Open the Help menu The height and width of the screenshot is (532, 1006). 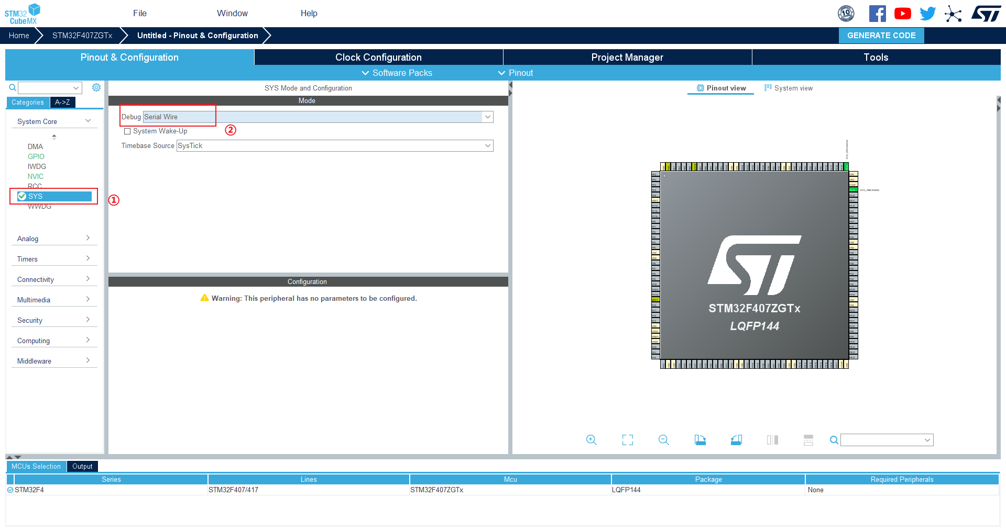(309, 14)
